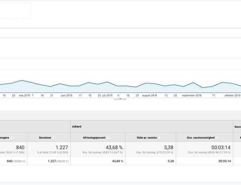Click the maj 2018 peak on chart

tap(22, 80)
